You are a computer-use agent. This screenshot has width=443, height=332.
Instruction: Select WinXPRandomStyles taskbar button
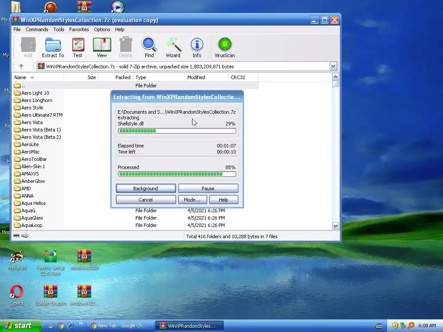pos(189,326)
